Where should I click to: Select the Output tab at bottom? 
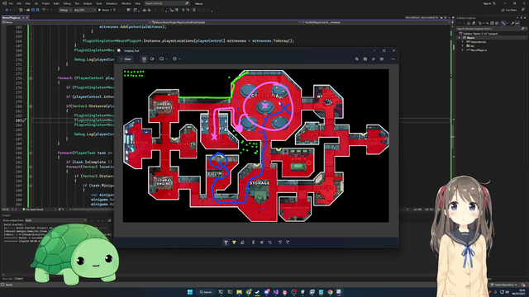[x=19, y=279]
